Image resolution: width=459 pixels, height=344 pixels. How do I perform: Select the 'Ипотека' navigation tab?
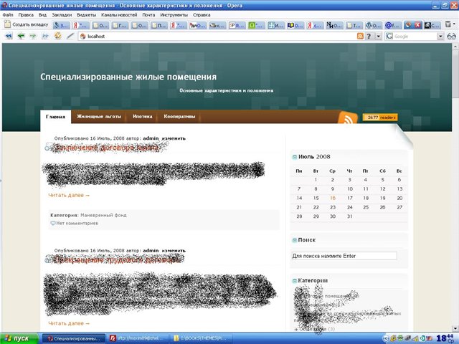[x=142, y=117]
